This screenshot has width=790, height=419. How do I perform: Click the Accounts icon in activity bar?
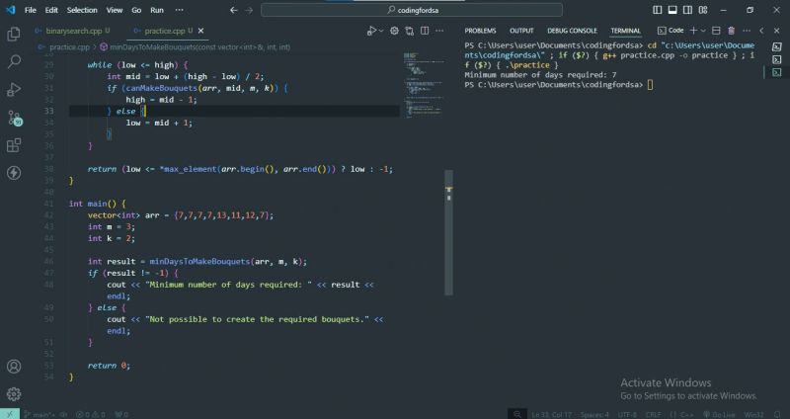point(14,367)
